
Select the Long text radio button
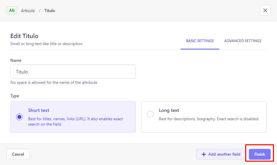150,114
